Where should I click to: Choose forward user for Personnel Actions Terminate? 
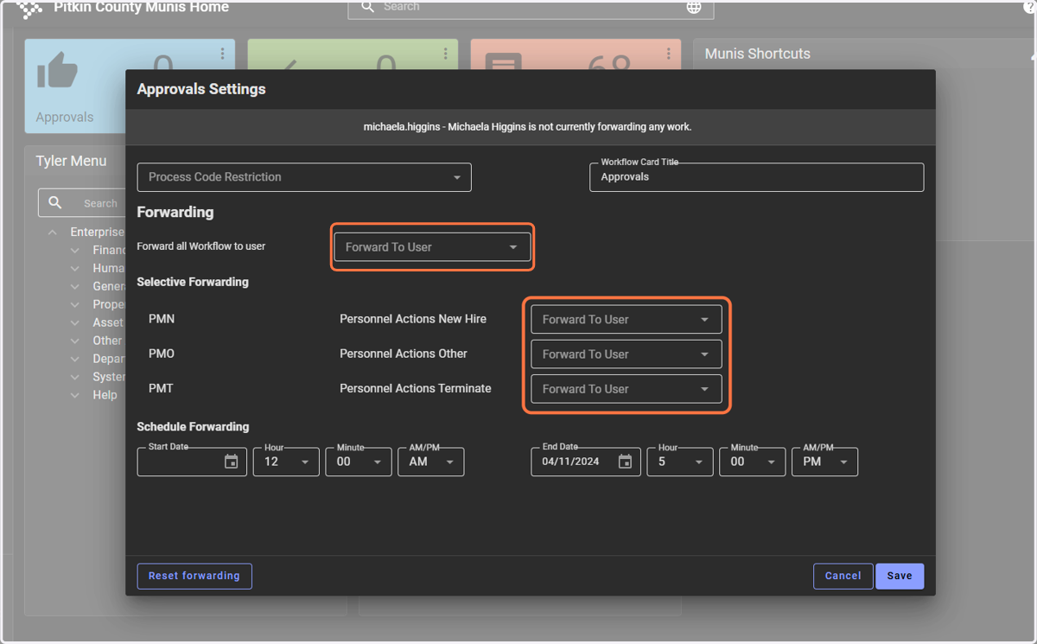point(626,389)
